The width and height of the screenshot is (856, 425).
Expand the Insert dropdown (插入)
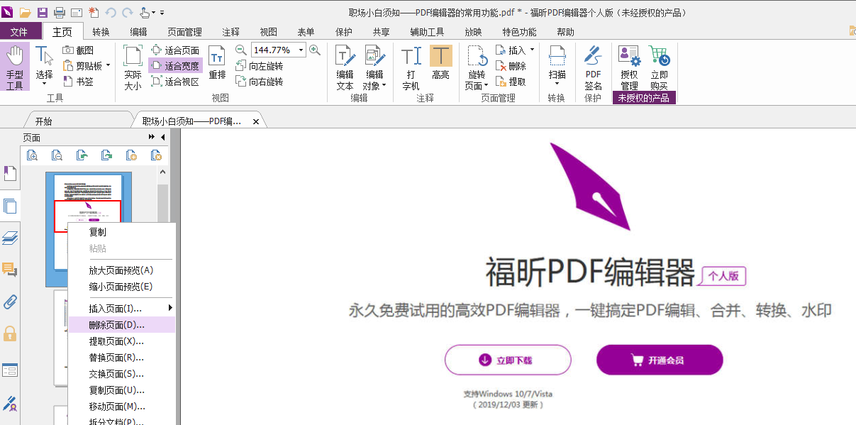[533, 50]
